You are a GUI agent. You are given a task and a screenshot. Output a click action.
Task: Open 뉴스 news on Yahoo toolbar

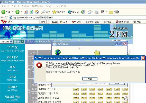tap(107, 22)
